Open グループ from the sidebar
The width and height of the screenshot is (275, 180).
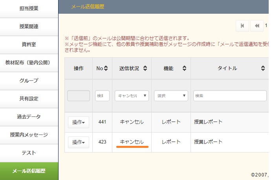[29, 81]
